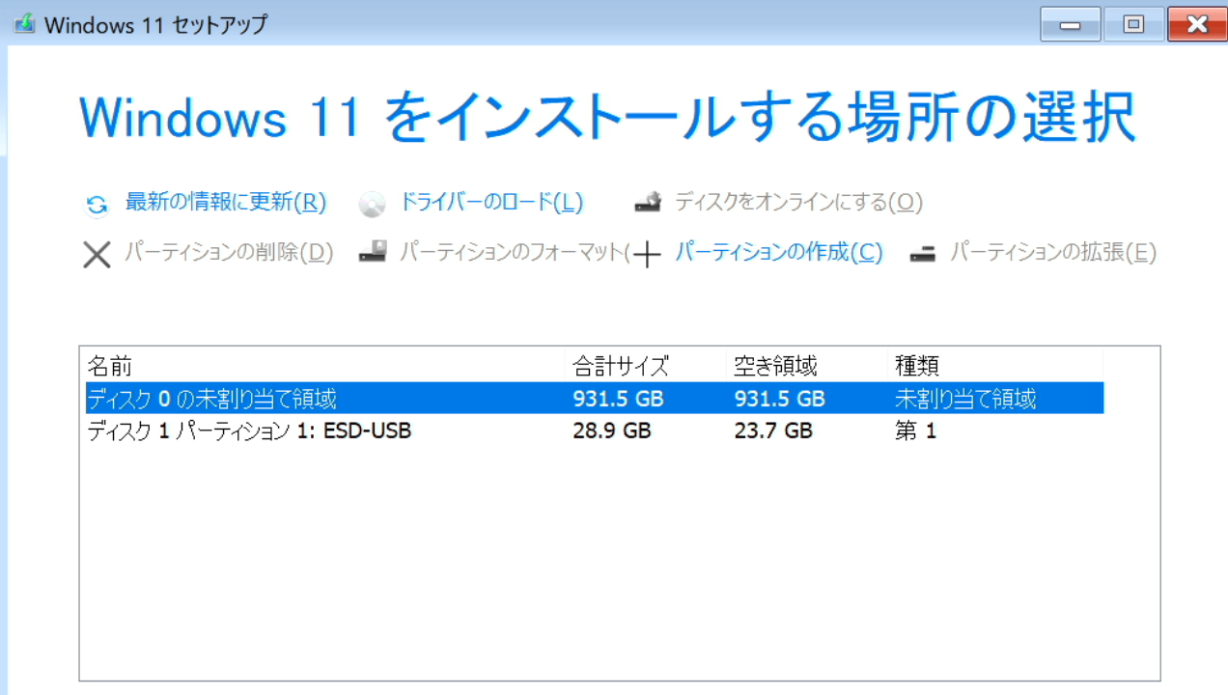Click the driver load disc icon
Viewport: 1228px width, 695px height.
(x=372, y=205)
